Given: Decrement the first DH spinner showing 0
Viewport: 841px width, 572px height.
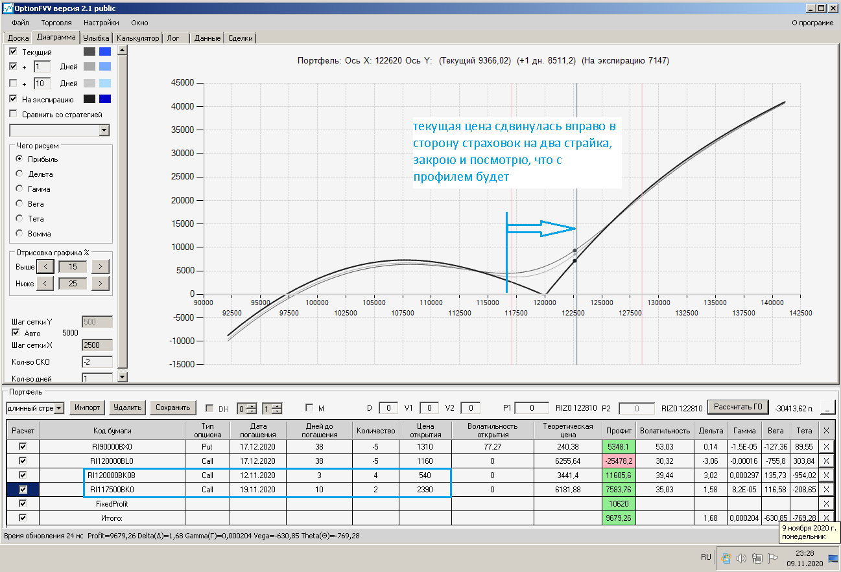Looking at the screenshot, I should point(253,411).
